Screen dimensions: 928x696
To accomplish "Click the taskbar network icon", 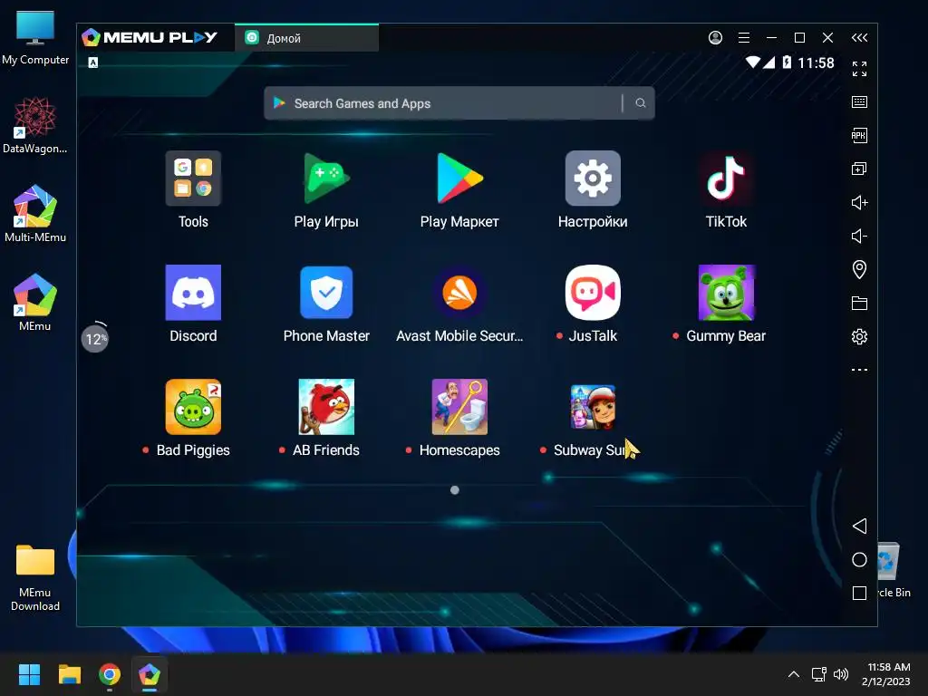I will 819,674.
